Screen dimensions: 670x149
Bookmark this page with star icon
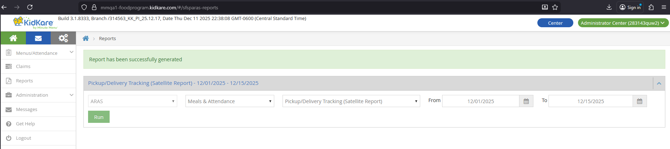[555, 7]
